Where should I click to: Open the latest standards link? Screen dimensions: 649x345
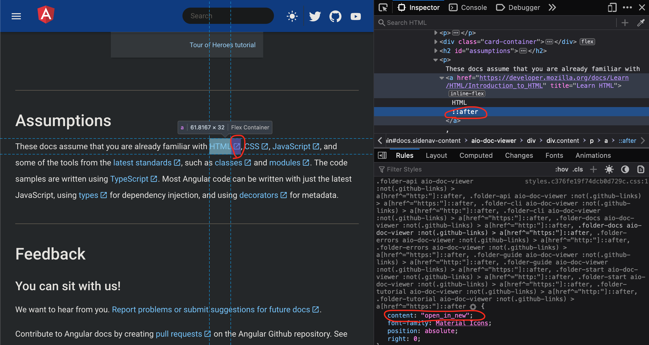(x=147, y=163)
